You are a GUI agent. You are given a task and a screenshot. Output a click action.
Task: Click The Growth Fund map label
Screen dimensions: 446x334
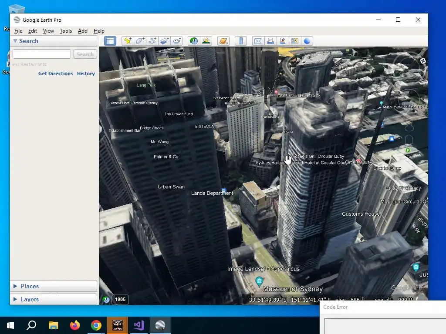(x=179, y=114)
